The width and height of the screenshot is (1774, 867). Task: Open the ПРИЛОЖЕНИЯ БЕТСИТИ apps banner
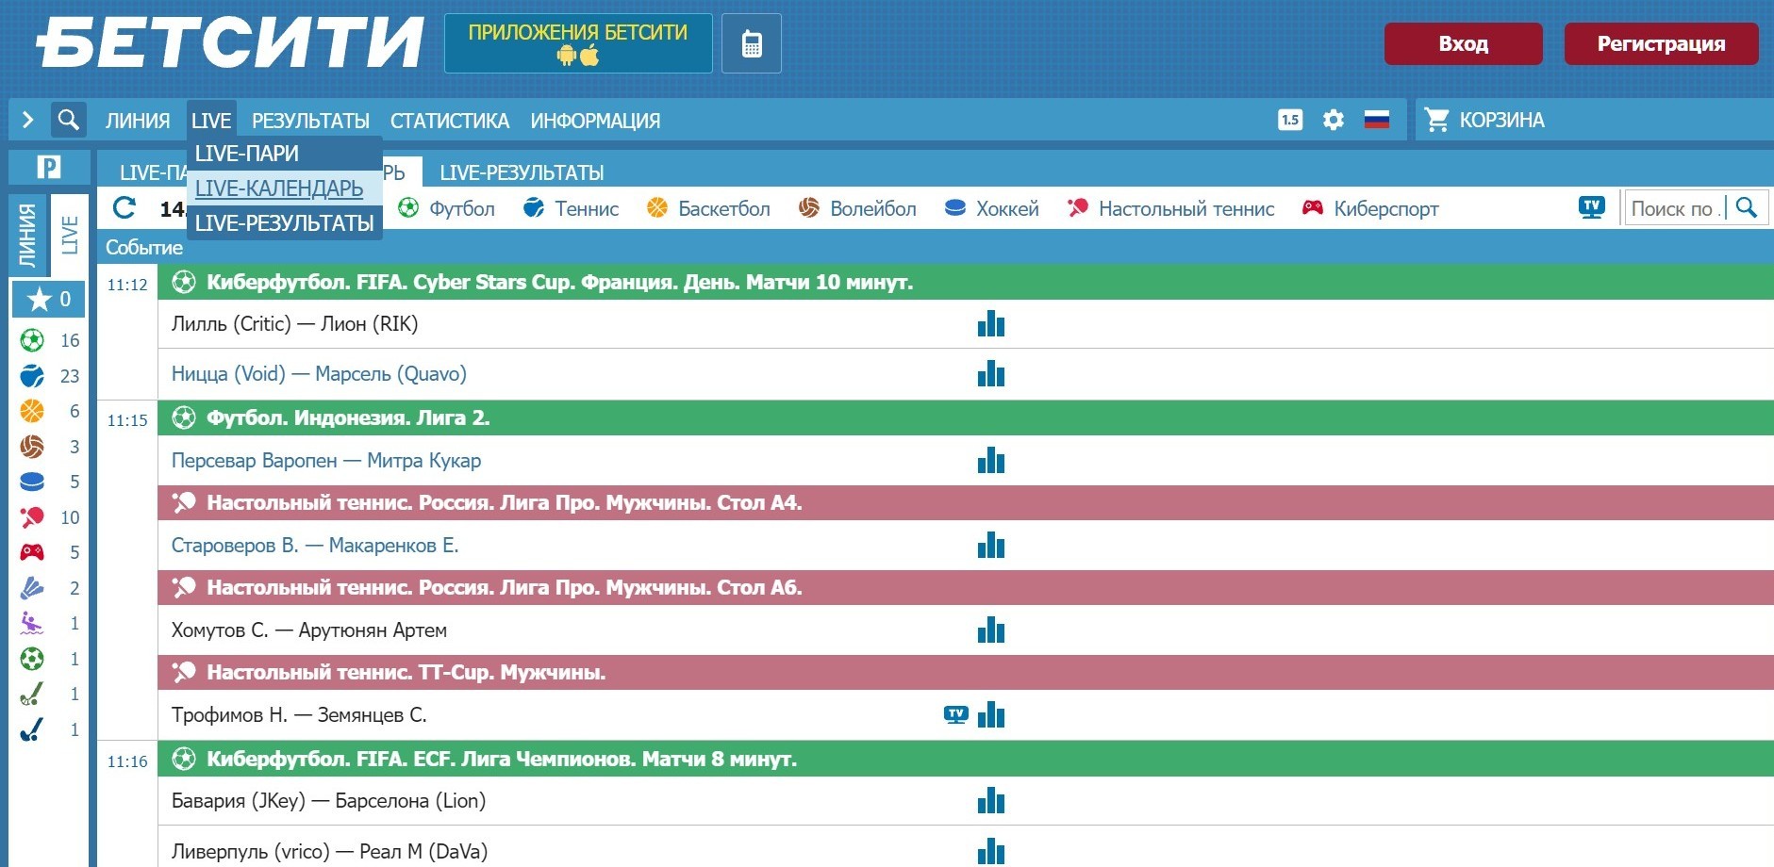coord(578,43)
